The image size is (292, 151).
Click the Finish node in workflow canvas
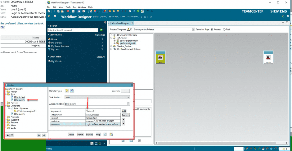[268, 58]
